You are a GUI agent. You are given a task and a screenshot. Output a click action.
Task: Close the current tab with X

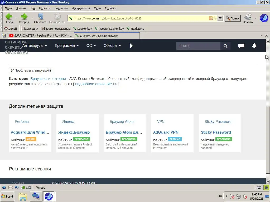[x=266, y=36]
